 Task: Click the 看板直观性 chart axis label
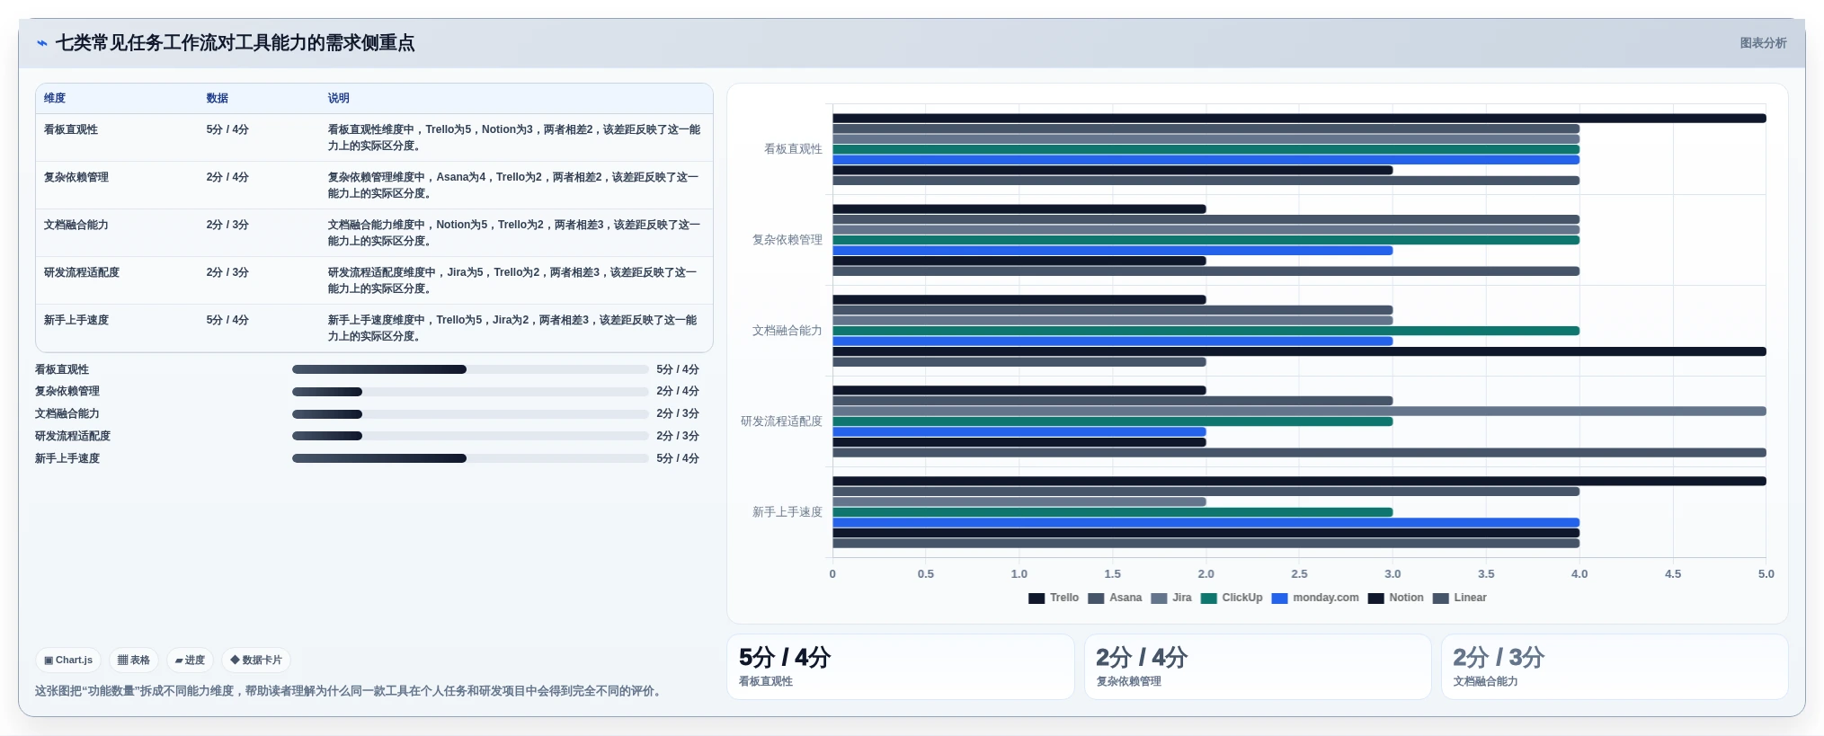tap(793, 149)
